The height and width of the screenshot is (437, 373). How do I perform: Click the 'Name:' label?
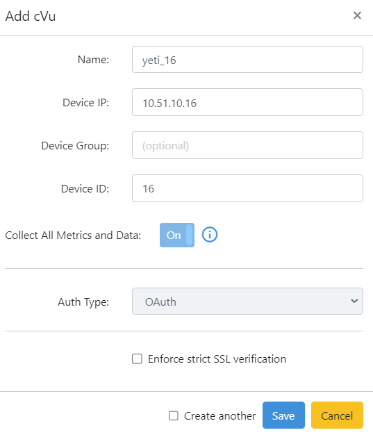93,60
